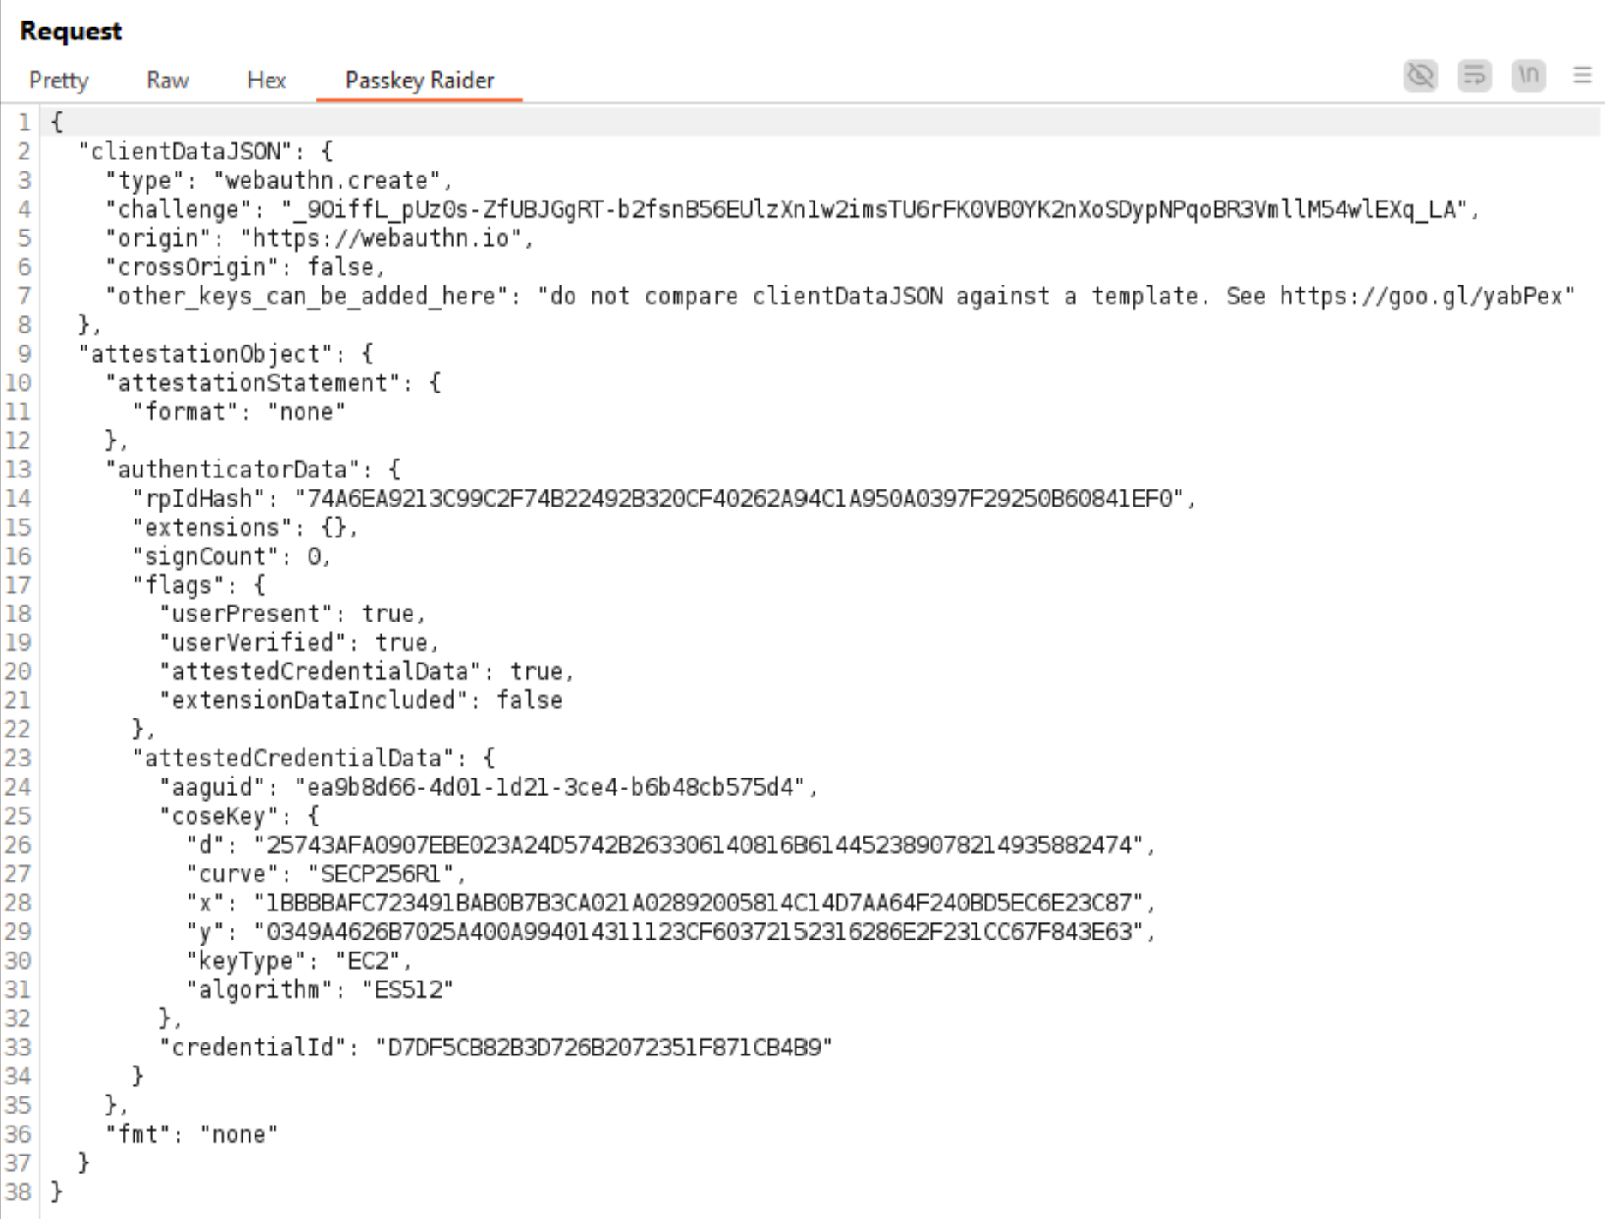Click line number 38 in gutter

point(17,1192)
